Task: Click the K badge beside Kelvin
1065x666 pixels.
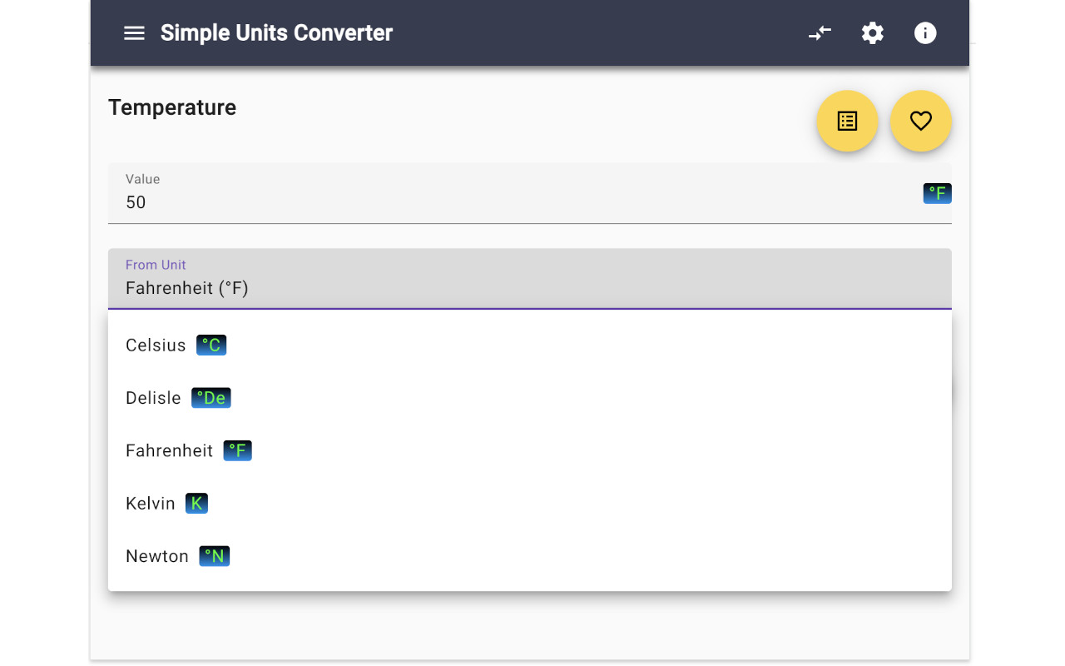Action: [x=196, y=503]
